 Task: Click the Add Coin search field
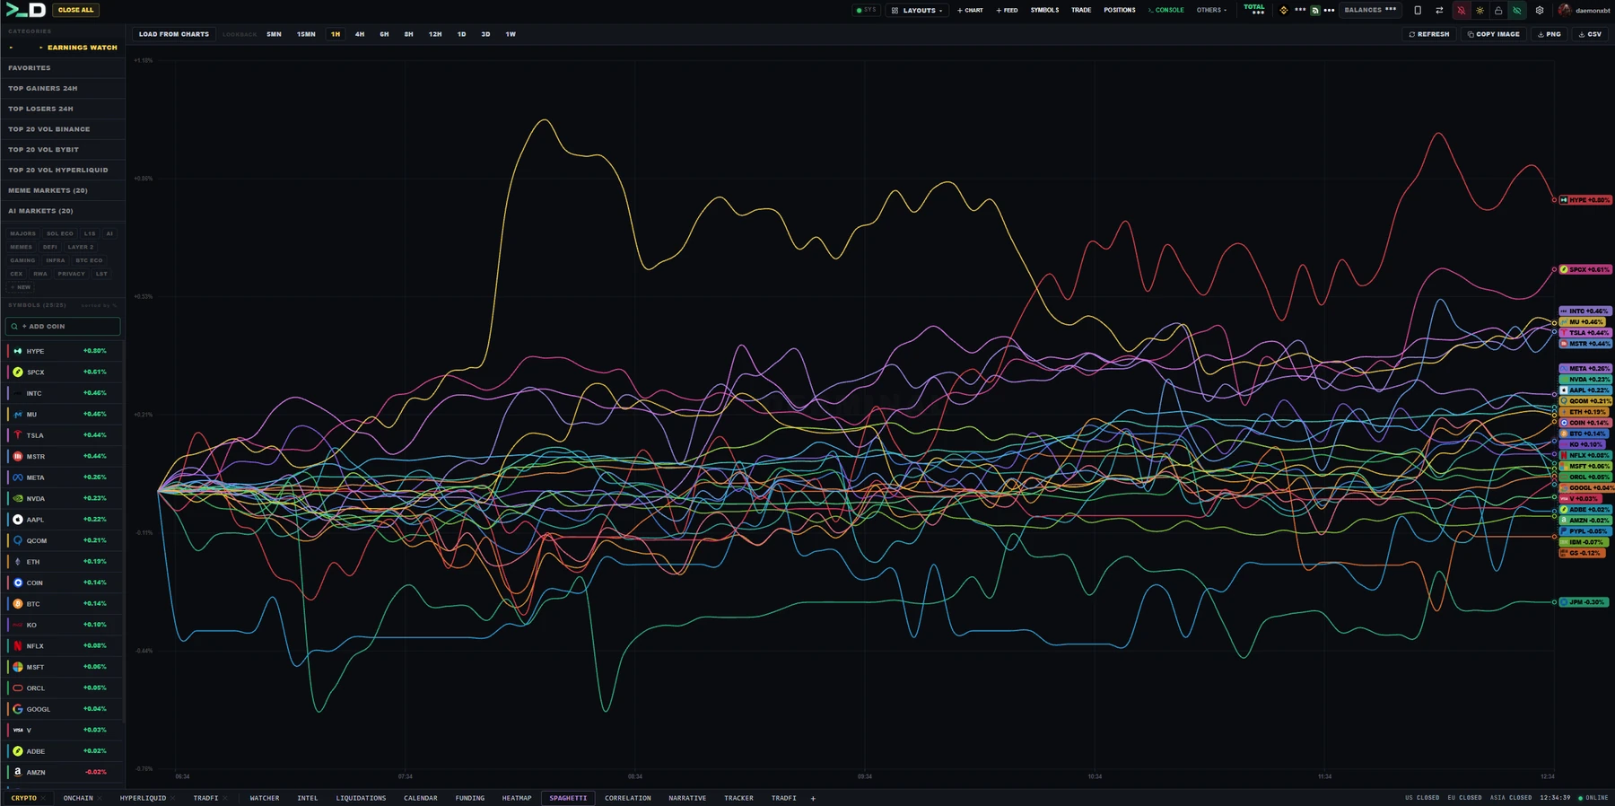click(63, 327)
